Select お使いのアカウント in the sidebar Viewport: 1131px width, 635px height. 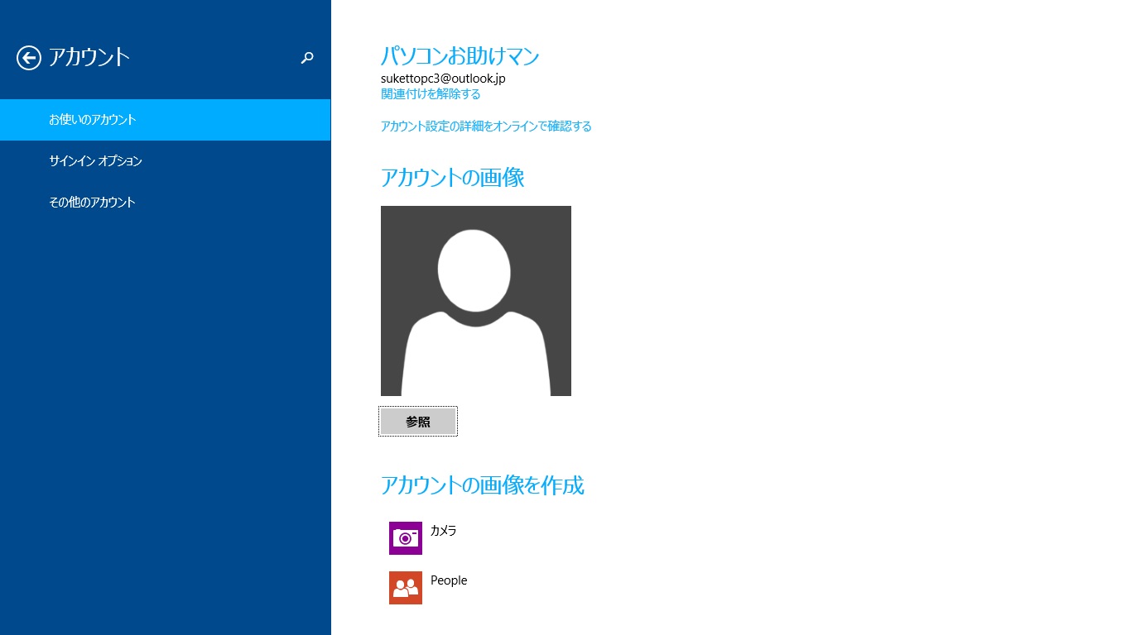[x=166, y=120]
